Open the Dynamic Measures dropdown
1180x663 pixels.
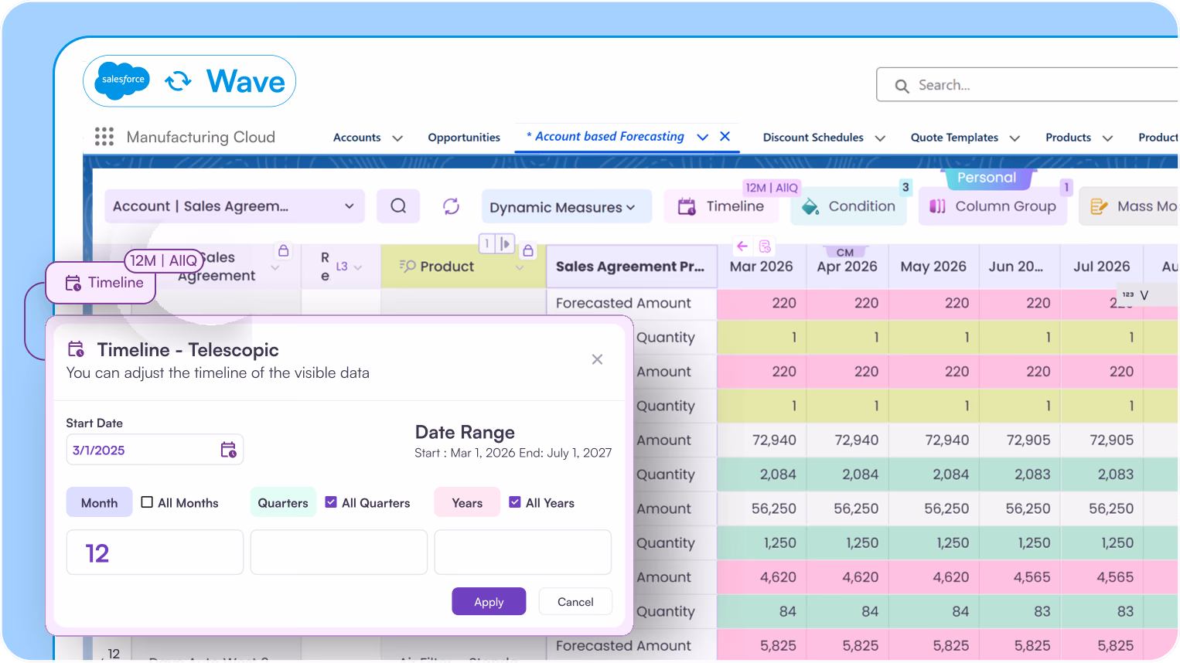pos(566,206)
